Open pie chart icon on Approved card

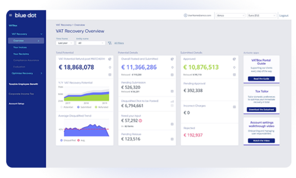pyautogui.click(x=234, y=59)
